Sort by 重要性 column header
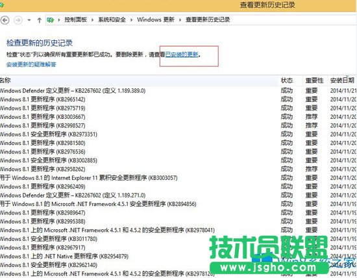This screenshot has height=278, width=357. 315,80
